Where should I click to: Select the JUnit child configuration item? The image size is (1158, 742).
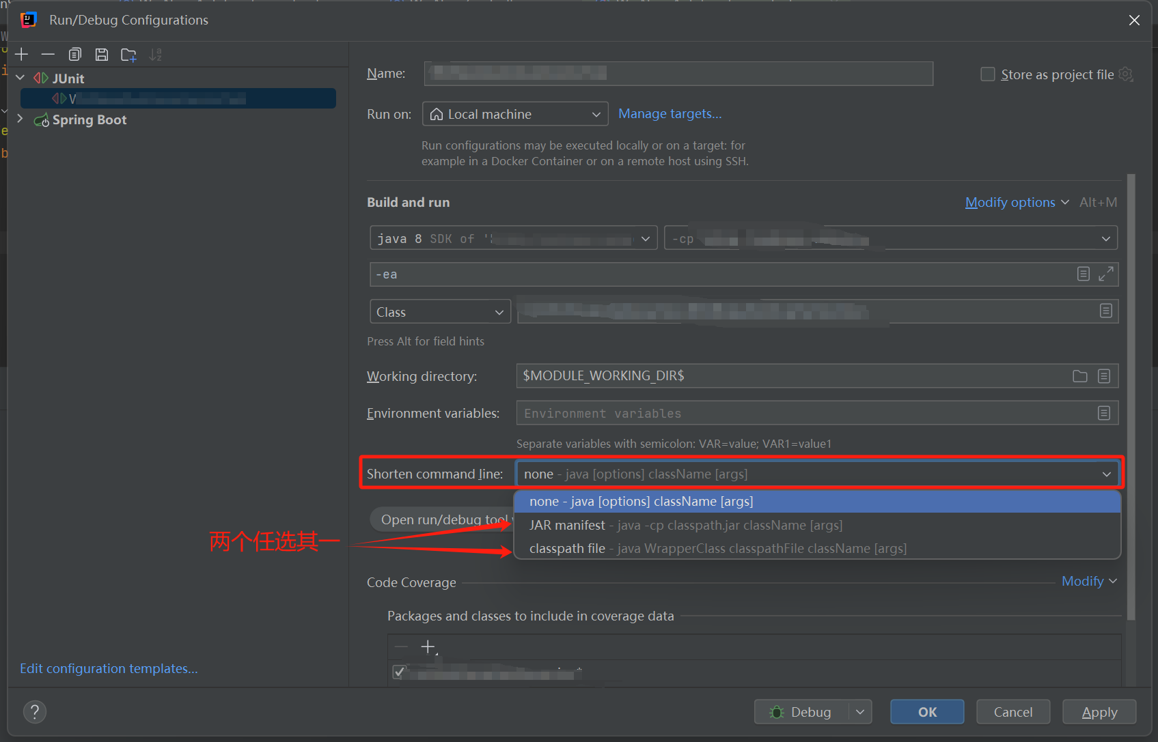coord(178,98)
